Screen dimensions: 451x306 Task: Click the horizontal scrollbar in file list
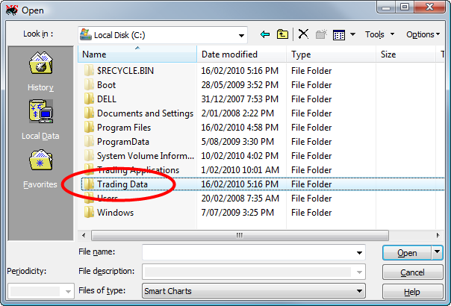pos(240,234)
